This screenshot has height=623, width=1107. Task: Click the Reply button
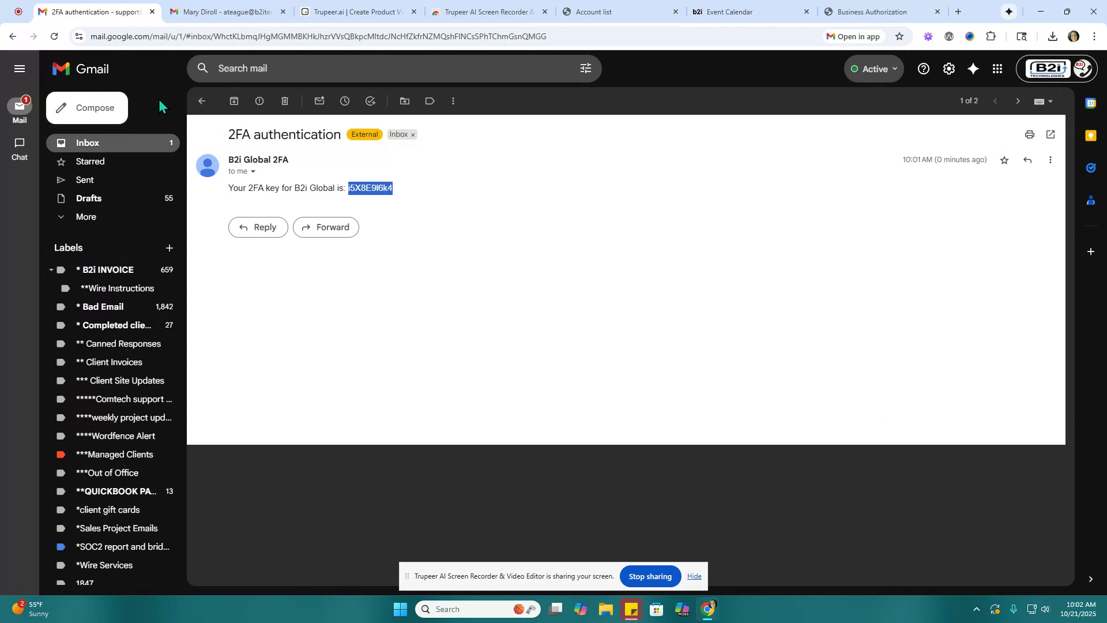258,227
